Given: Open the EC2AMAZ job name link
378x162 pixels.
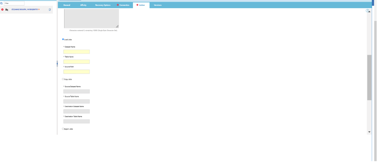Looking at the screenshot, I should coord(25,10).
